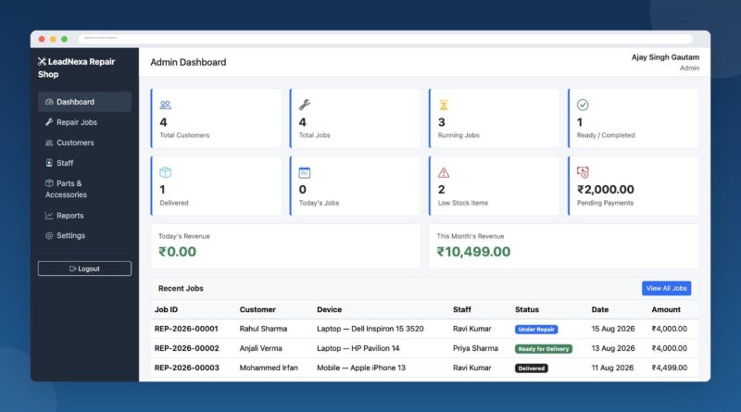
Task: Click the Parts & Accessories box icon
Action: 49,183
